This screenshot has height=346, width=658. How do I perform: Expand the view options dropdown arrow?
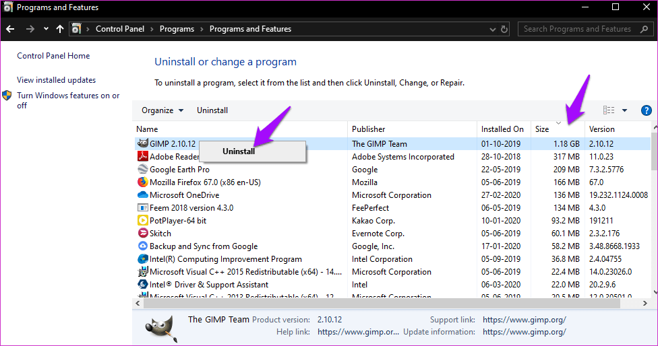624,110
